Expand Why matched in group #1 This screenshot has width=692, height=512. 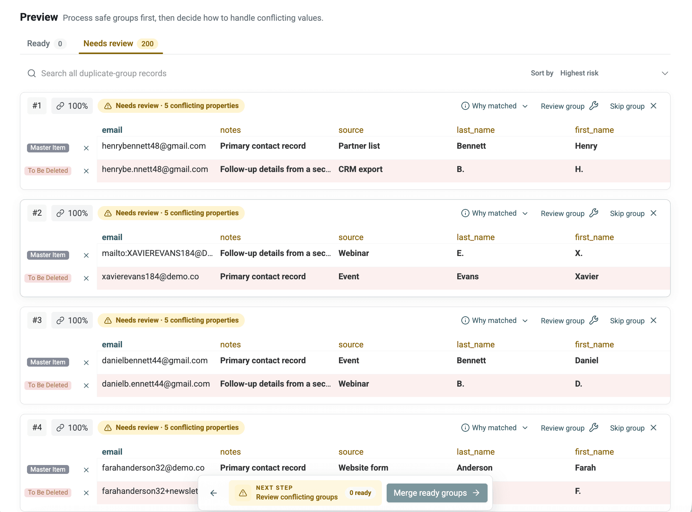tap(494, 106)
